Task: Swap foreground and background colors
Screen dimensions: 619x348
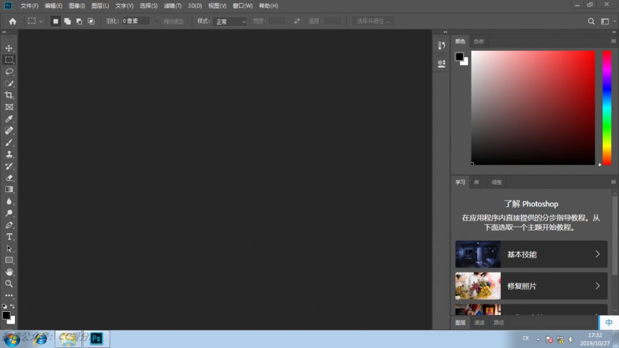Action: pyautogui.click(x=13, y=306)
